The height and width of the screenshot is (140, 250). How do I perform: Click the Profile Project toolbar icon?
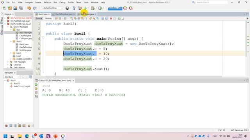(x=100, y=8)
